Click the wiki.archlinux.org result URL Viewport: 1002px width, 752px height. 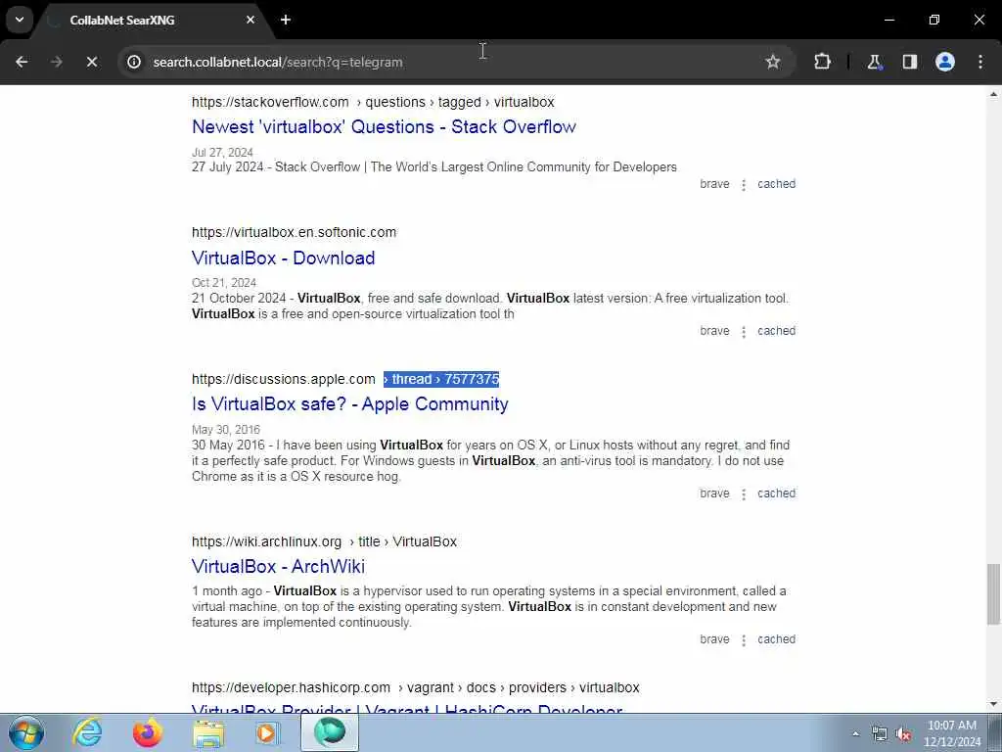pos(324,541)
